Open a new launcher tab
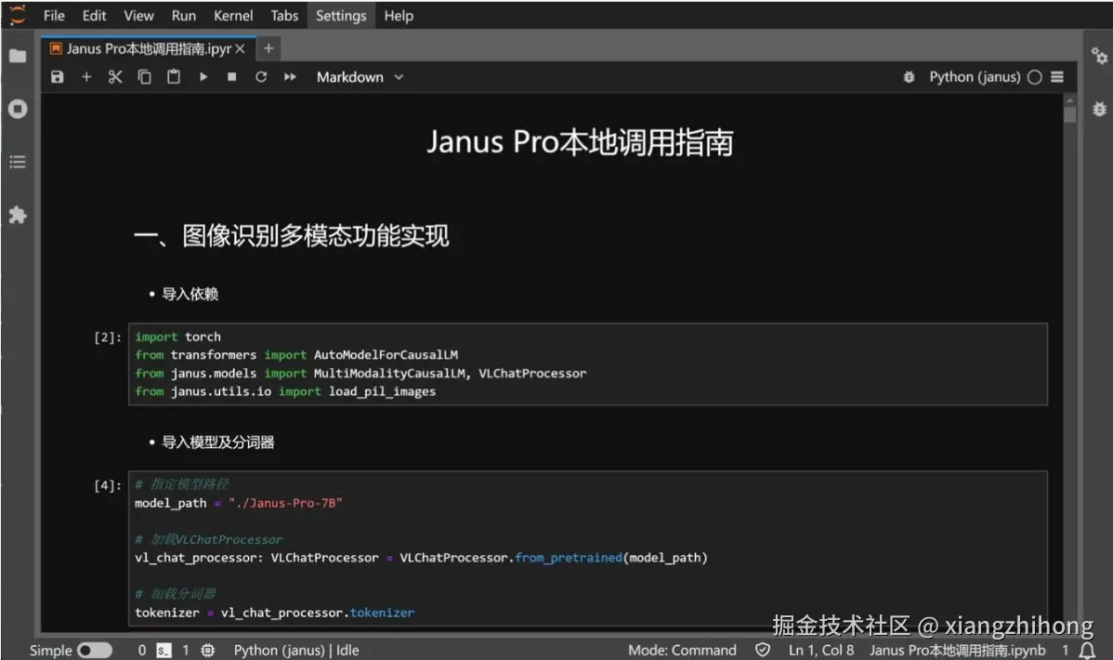Viewport: 1113px width, 660px height. [x=268, y=48]
